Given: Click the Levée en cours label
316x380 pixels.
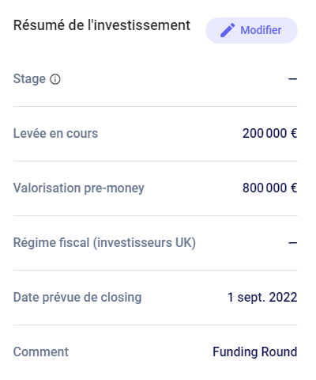Looking at the screenshot, I should tap(55, 133).
